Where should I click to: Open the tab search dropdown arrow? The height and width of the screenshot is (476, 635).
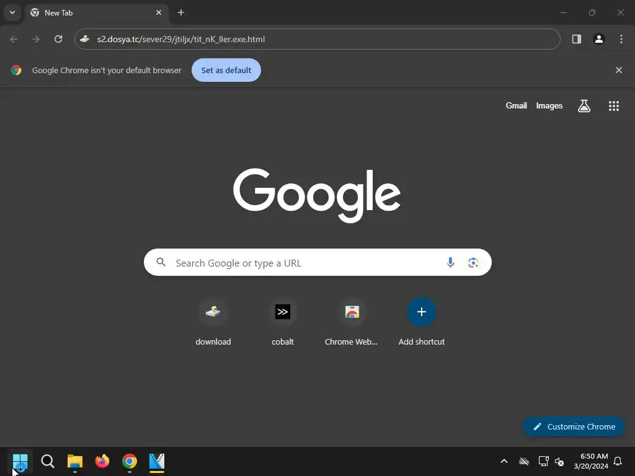(12, 12)
